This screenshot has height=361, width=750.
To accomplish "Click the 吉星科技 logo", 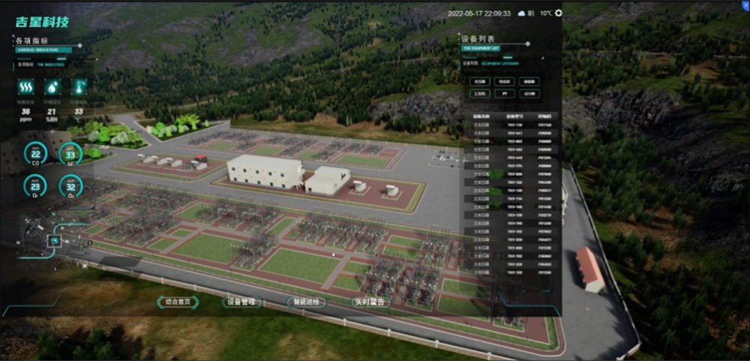I will pos(42,22).
